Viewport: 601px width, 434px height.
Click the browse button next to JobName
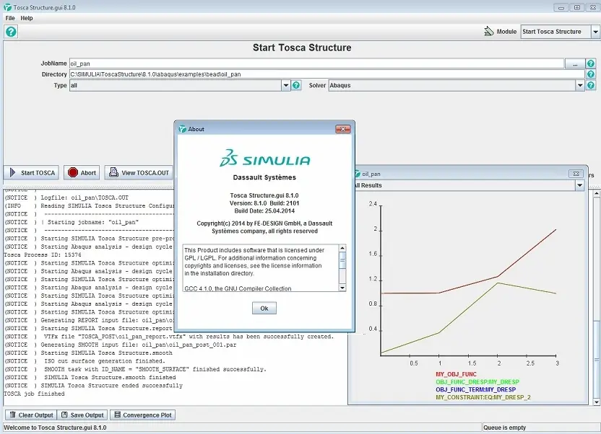click(x=575, y=63)
